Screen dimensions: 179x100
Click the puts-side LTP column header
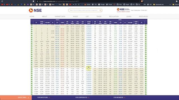coord(121,22)
